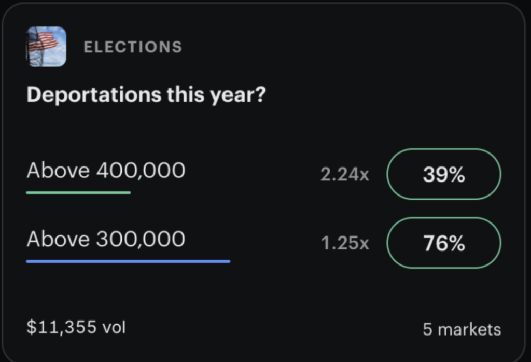Click the 39% odds button
The image size is (531, 362).
[444, 174]
